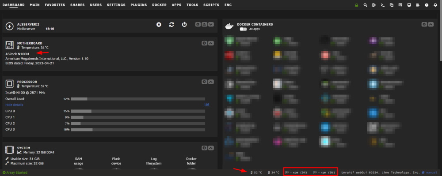Open ALSSERVERII tile settings gear
Image resolution: width=442 pixels, height=176 pixels.
pyautogui.click(x=198, y=24)
